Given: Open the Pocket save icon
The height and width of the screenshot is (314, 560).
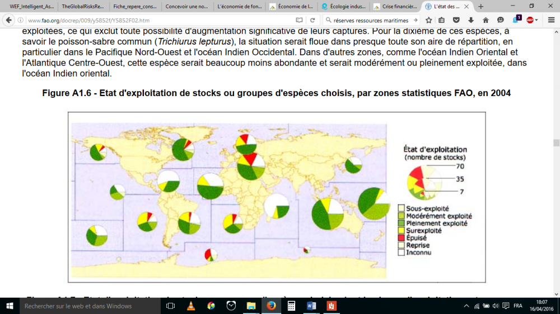Looking at the screenshot, I should pos(458,20).
